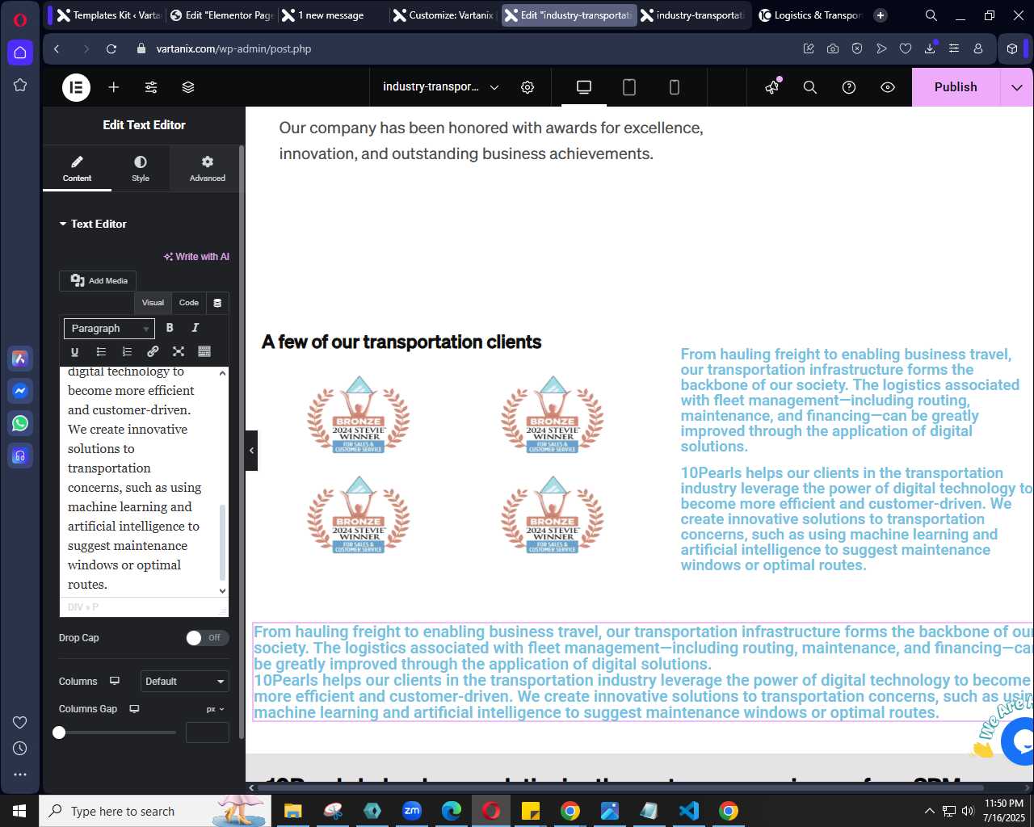Open Opera easy setup sliders icon
Image resolution: width=1034 pixels, height=827 pixels.
click(954, 48)
